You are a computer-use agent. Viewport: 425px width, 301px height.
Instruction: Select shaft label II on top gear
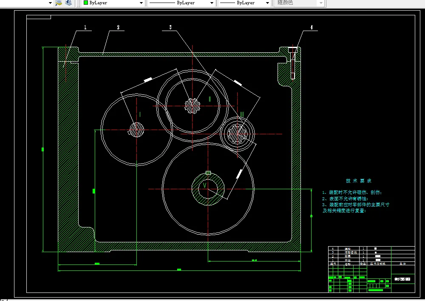coord(210,99)
